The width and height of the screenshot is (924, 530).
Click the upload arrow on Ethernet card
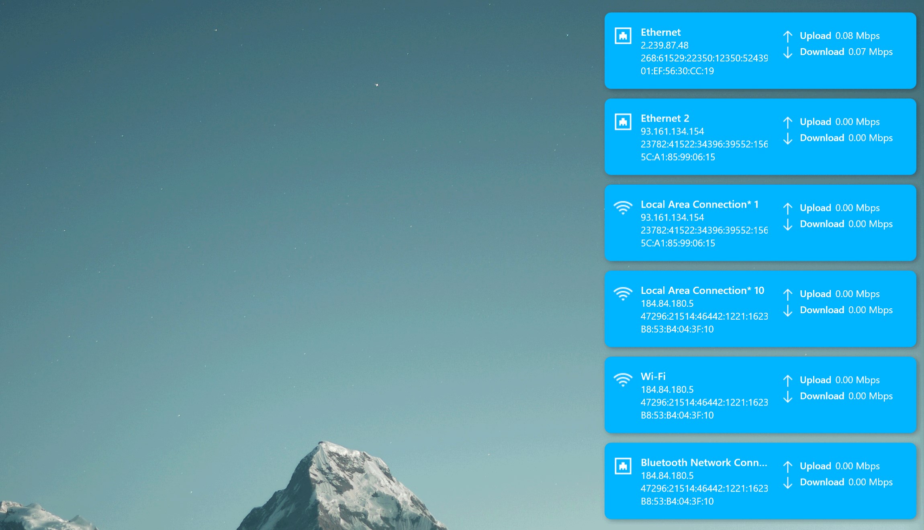pyautogui.click(x=787, y=36)
